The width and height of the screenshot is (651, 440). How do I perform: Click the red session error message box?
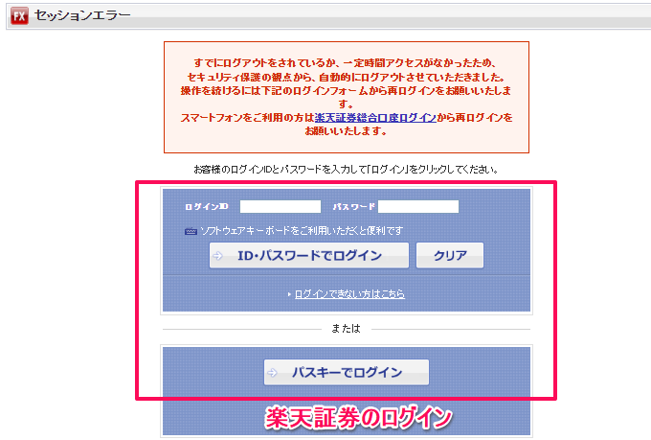click(346, 97)
